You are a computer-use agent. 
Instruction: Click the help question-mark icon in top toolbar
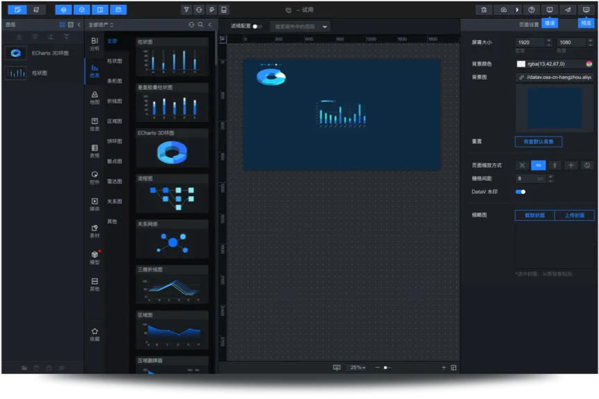(531, 10)
